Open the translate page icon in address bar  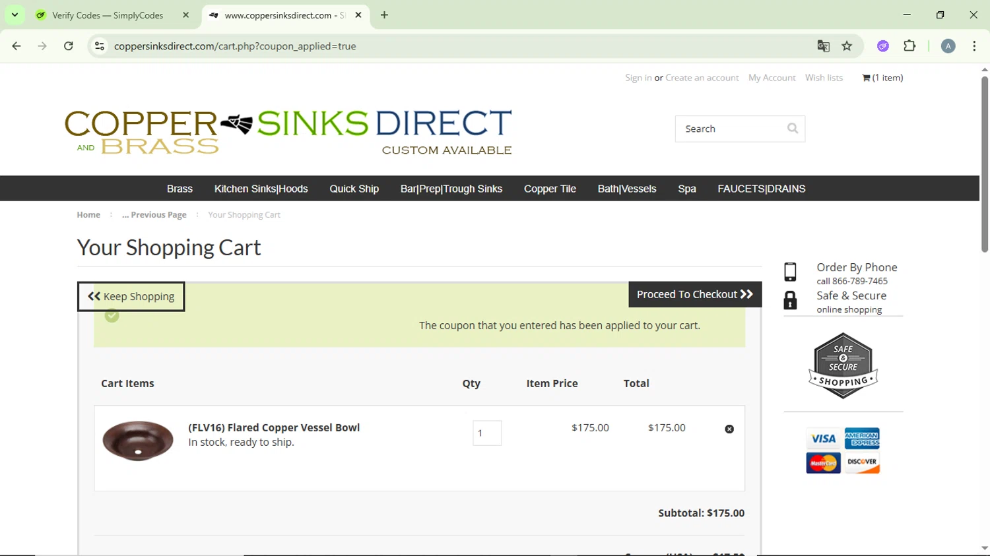coord(823,46)
